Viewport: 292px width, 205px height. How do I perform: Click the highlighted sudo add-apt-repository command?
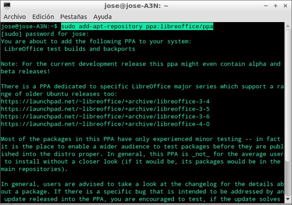click(137, 27)
